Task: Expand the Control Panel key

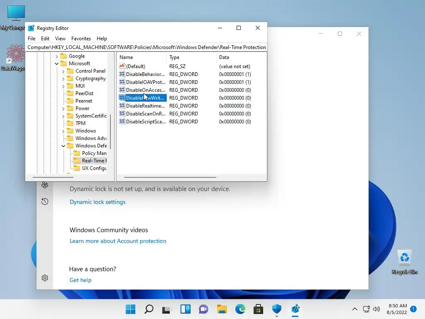Action: [x=63, y=71]
